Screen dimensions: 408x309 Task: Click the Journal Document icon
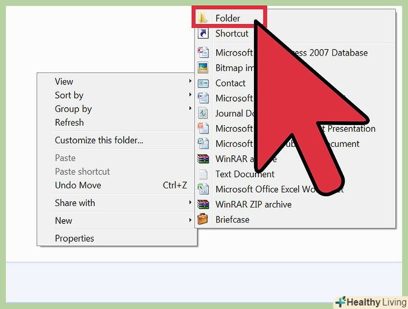click(x=203, y=113)
